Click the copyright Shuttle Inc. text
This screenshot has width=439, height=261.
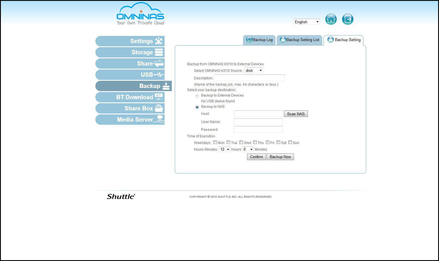230,197
